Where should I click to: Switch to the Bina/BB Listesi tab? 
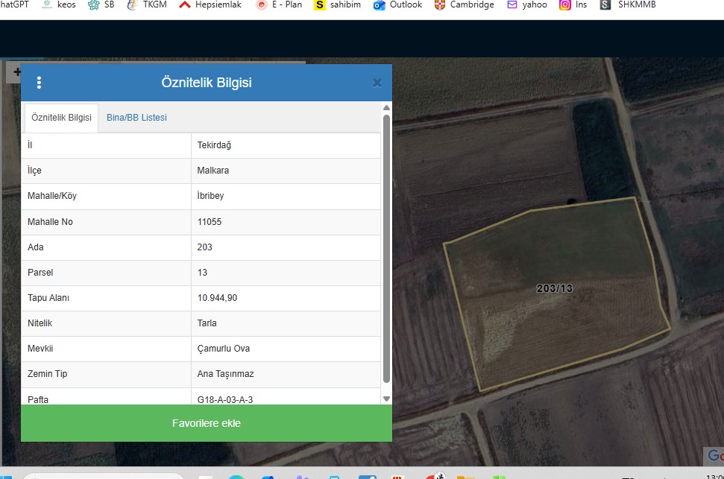coord(136,118)
